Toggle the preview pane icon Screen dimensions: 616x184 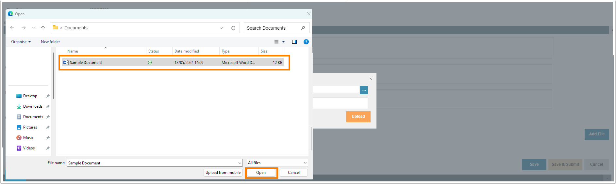pyautogui.click(x=294, y=42)
